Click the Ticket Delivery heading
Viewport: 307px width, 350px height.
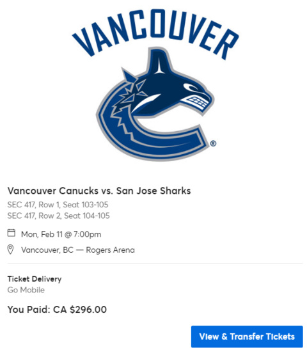pyautogui.click(x=35, y=279)
